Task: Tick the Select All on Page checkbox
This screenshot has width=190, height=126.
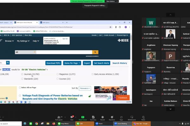Action: tap(20, 88)
